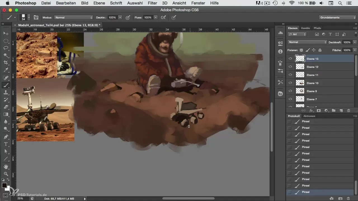Select the Eyedropper tool
The height and width of the screenshot is (201, 358).
tap(6, 70)
